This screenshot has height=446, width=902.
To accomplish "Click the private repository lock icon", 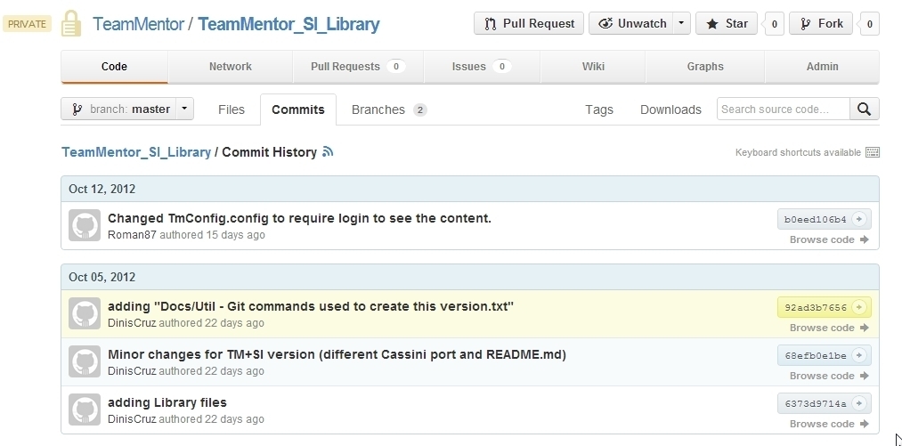I will (x=71, y=24).
